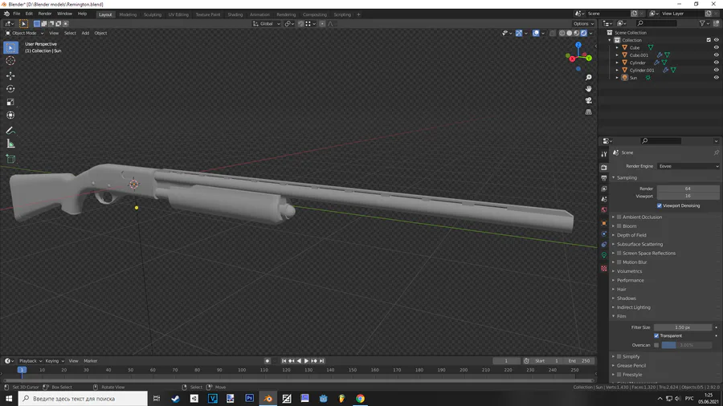
Task: Open the Global orientation dropdown
Action: 267,23
